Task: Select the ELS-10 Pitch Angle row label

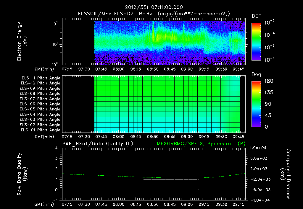Action: (41, 83)
